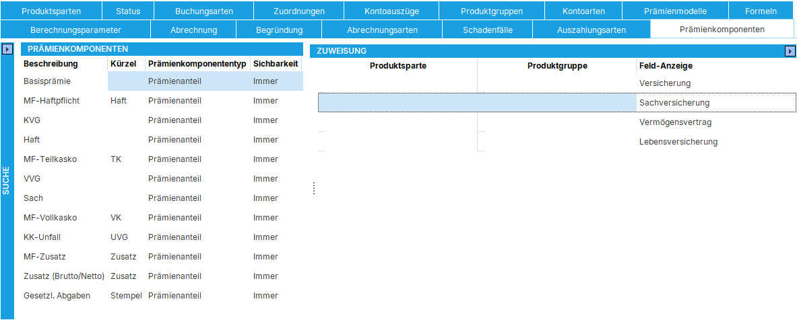The width and height of the screenshot is (797, 320).
Task: Select the Berechnungsparameter tab
Action: (75, 30)
